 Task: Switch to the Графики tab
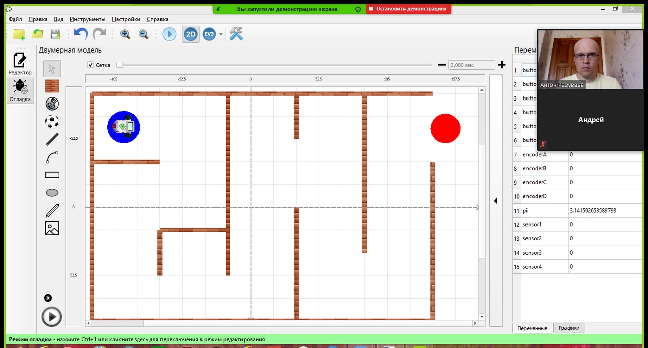point(569,328)
